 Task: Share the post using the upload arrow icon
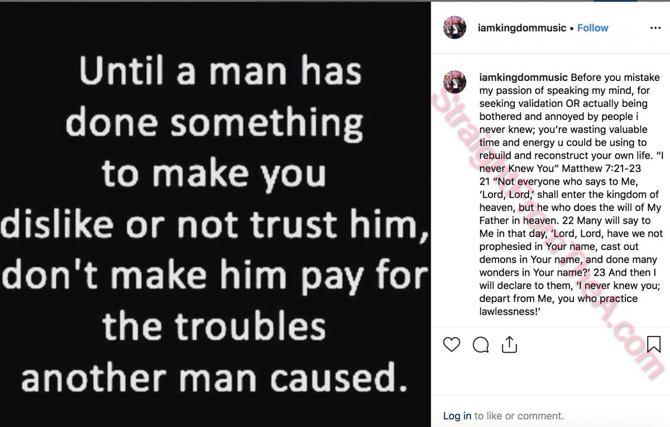(509, 345)
